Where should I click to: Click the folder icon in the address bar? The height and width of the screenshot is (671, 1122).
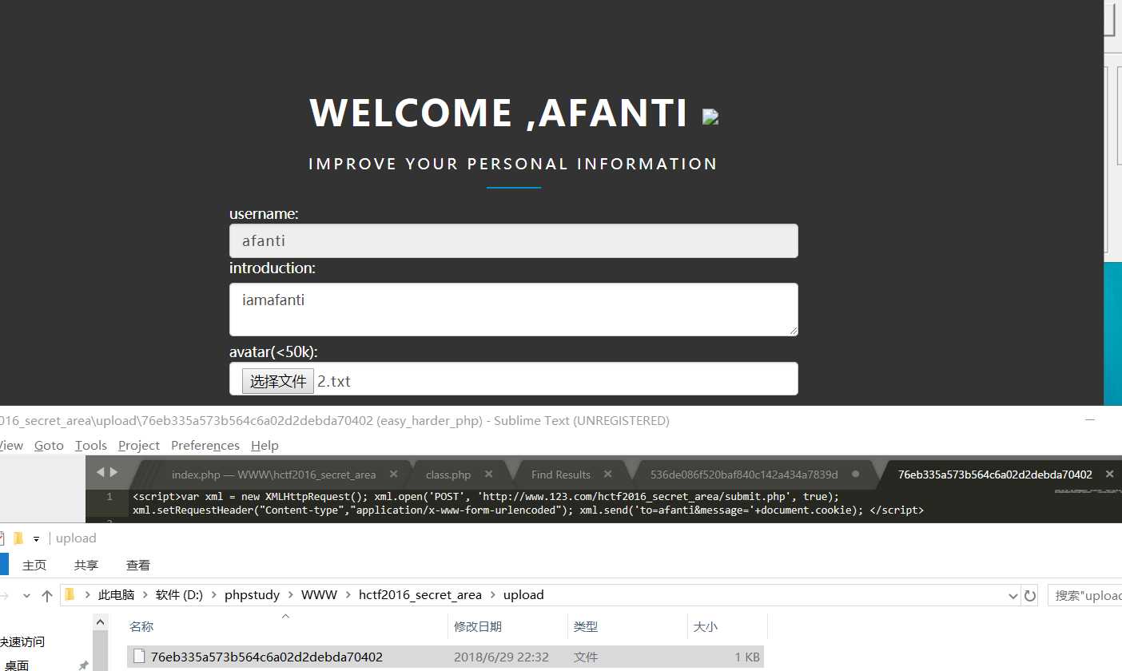point(70,594)
